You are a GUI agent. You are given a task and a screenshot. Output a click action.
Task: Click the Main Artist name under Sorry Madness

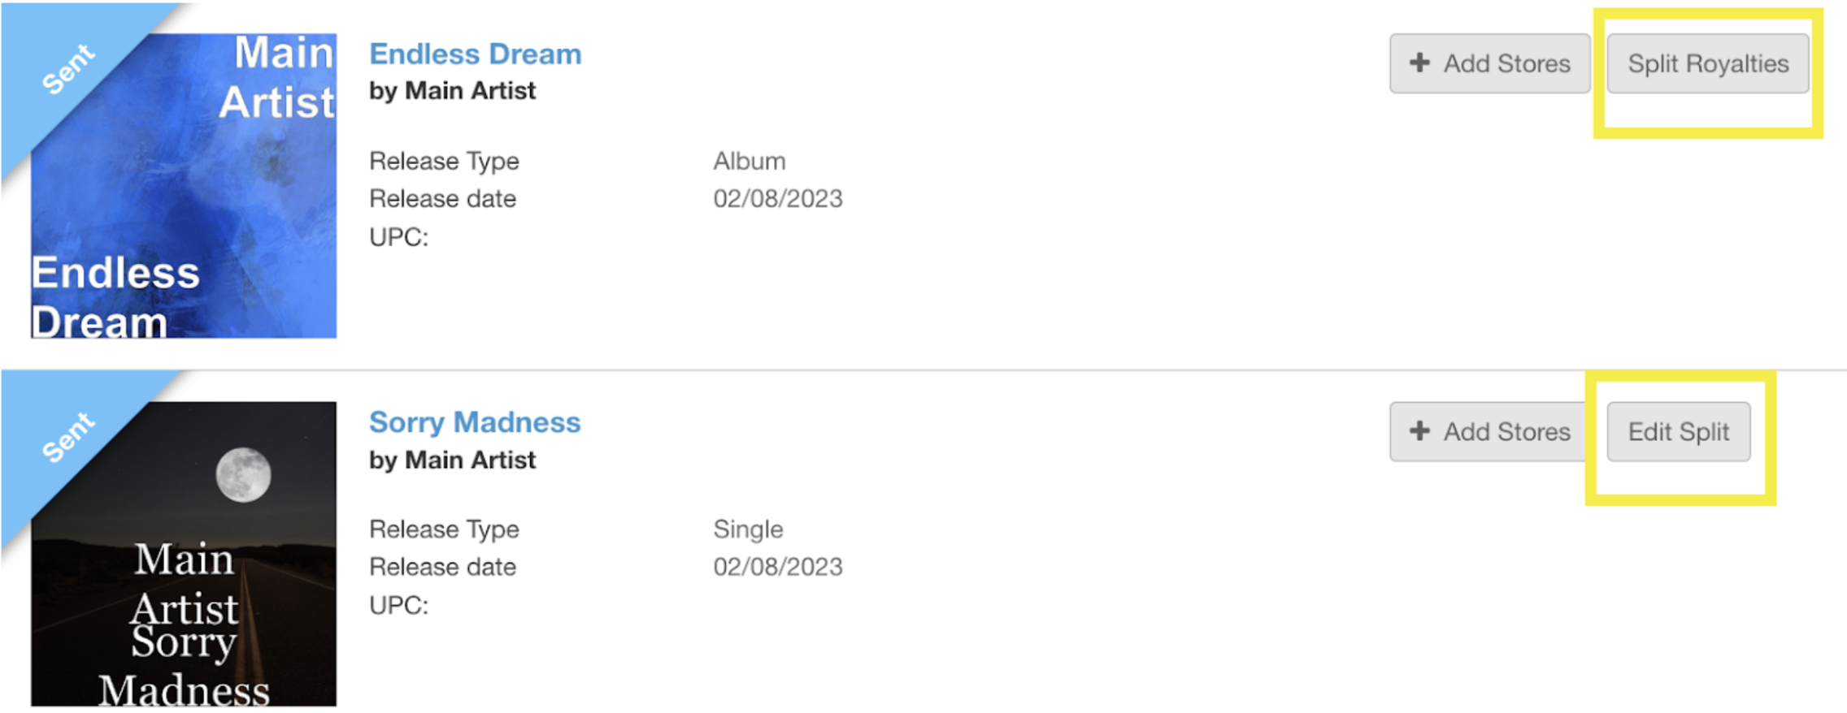452,460
